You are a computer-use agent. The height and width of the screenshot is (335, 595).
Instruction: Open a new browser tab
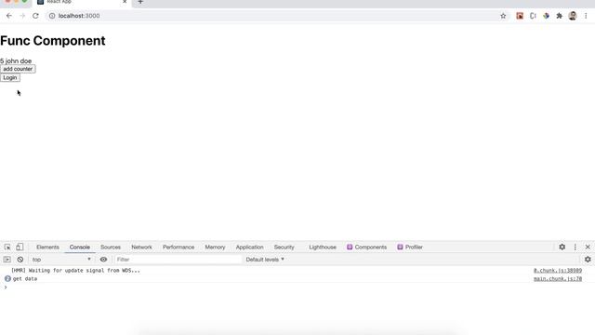(x=140, y=2)
